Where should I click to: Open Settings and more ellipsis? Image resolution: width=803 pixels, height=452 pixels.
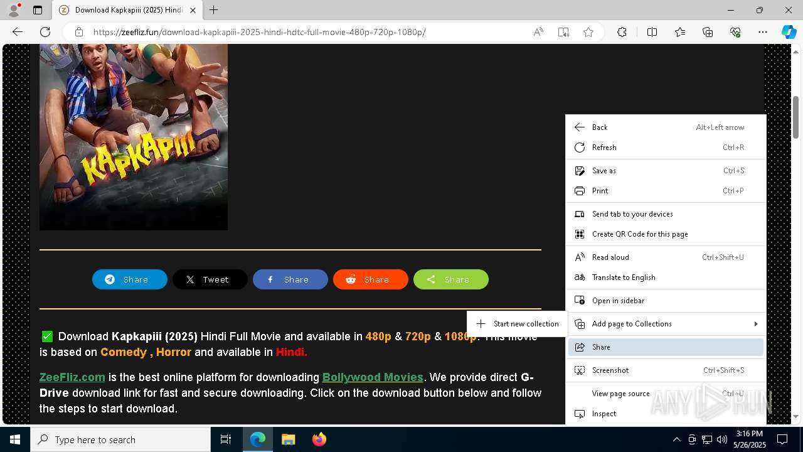click(x=763, y=32)
